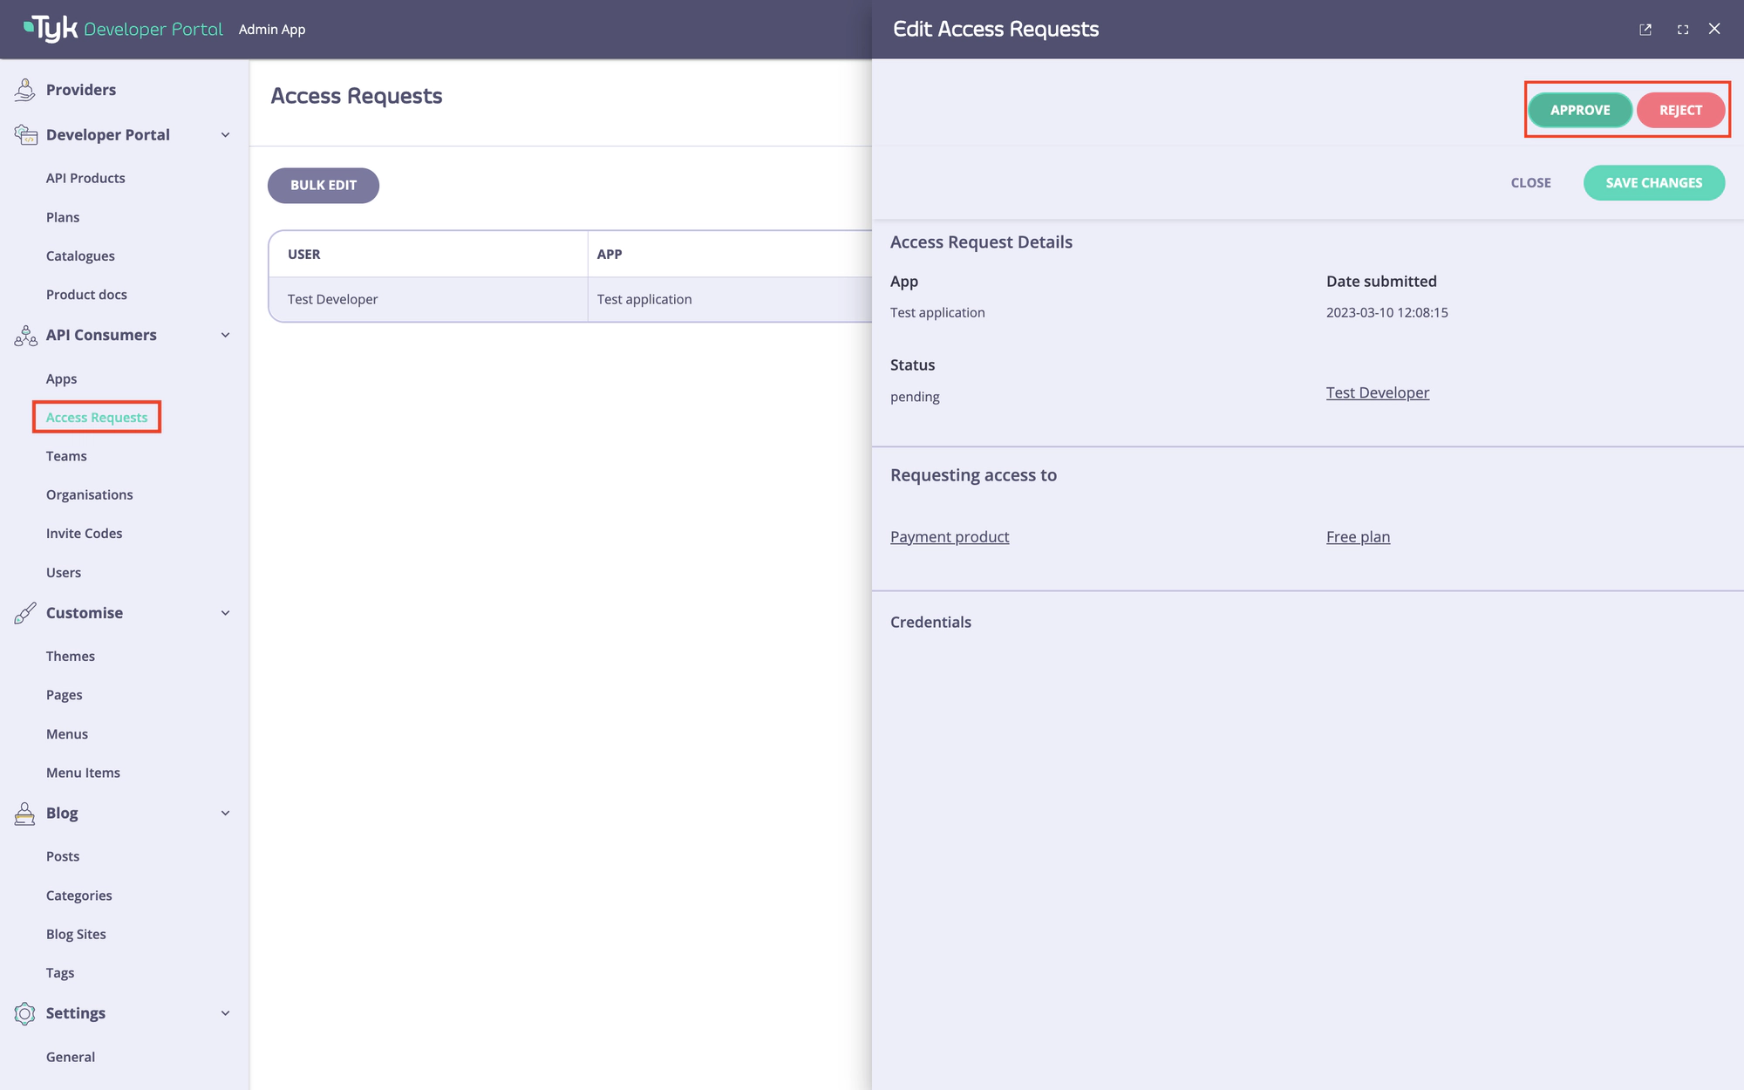
Task: Click the Settings gear icon
Action: coord(25,1013)
